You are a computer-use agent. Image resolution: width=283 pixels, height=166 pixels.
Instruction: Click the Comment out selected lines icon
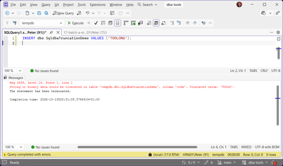point(172,23)
